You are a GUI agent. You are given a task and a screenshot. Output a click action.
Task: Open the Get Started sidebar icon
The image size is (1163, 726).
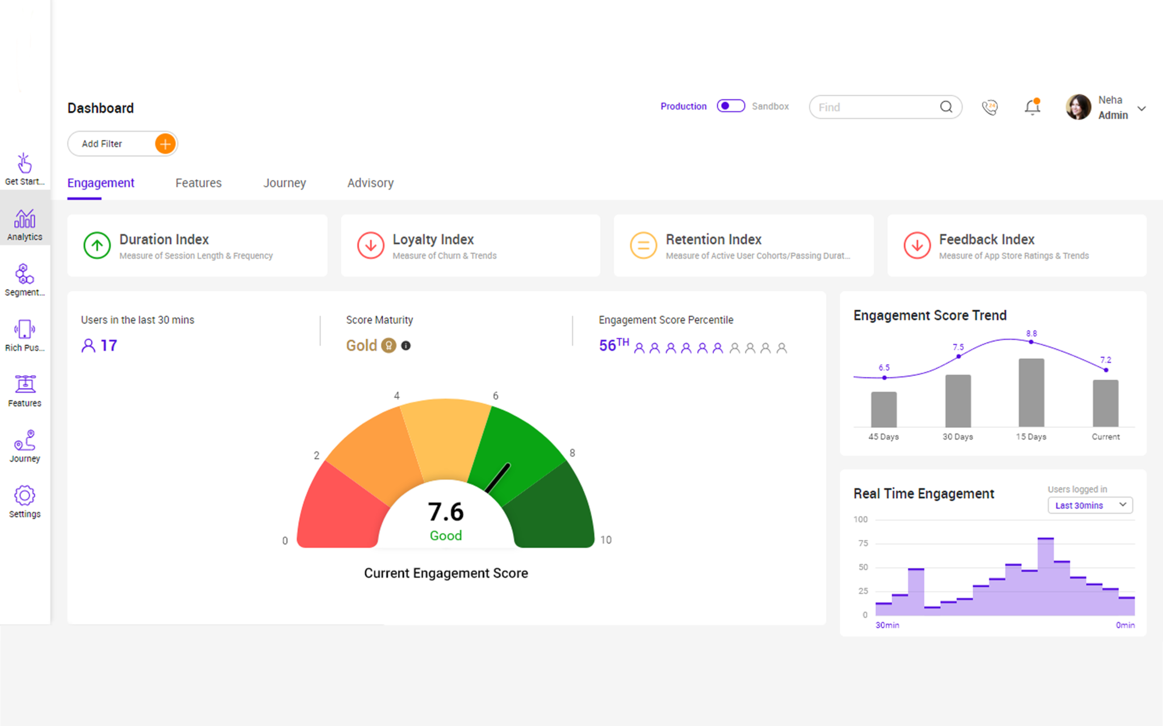[24, 169]
